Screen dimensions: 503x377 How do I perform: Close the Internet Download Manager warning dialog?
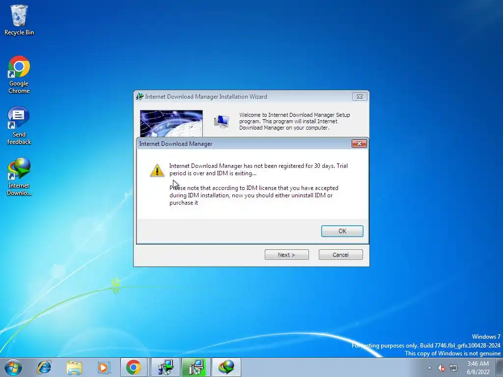pyautogui.click(x=359, y=144)
